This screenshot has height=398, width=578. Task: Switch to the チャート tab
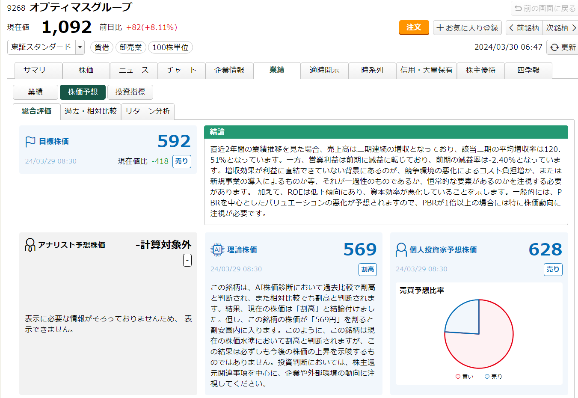click(181, 71)
